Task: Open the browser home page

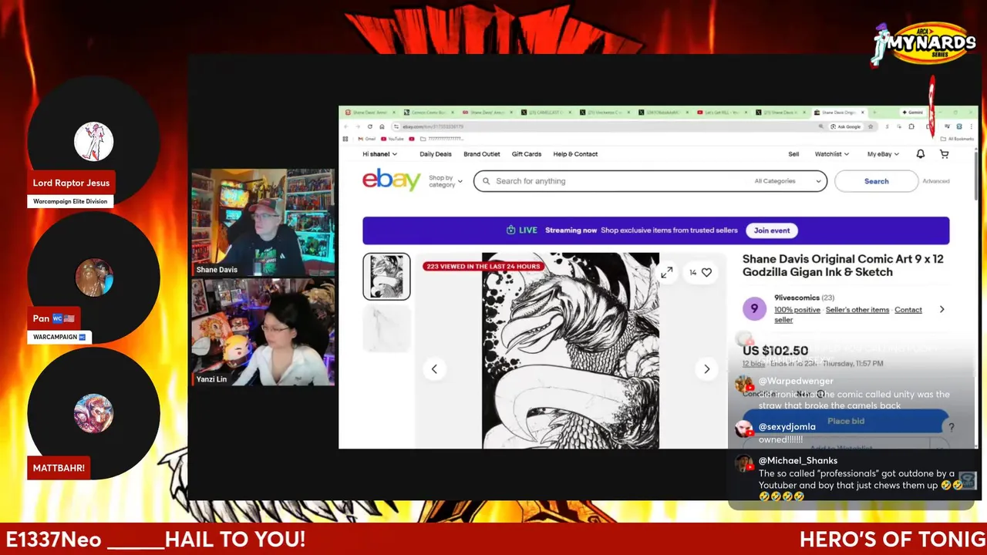Action: click(382, 126)
